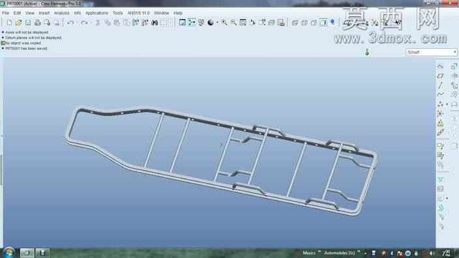Switch to shaded display style
459x258 pixels.
coord(323,23)
